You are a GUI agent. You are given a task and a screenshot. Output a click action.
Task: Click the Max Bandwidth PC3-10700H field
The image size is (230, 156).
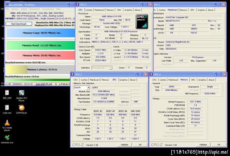(x=104, y=95)
